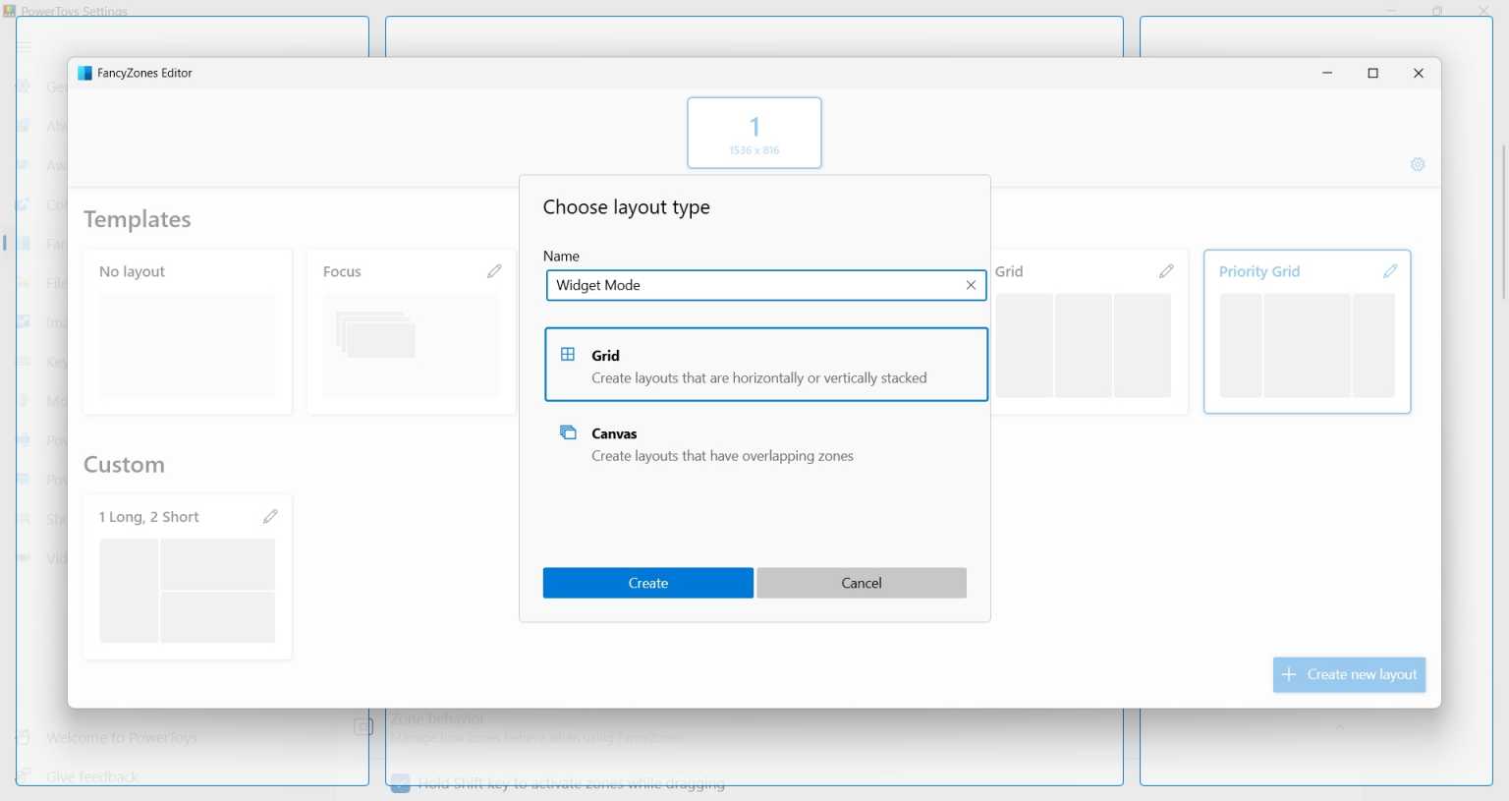The image size is (1509, 801).
Task: Click 'Give feedback' in the sidebar
Action: [91, 776]
